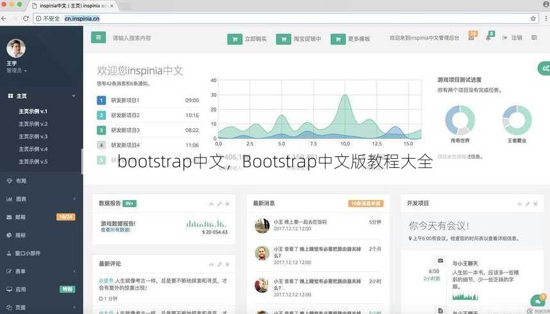Select 主页示例 v.1
This screenshot has width=550, height=314.
[33, 112]
